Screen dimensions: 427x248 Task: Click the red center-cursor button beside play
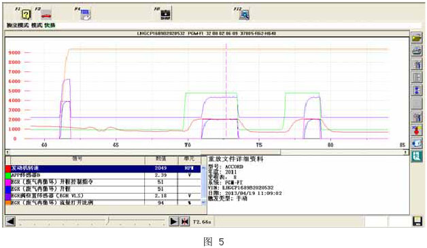185,222
